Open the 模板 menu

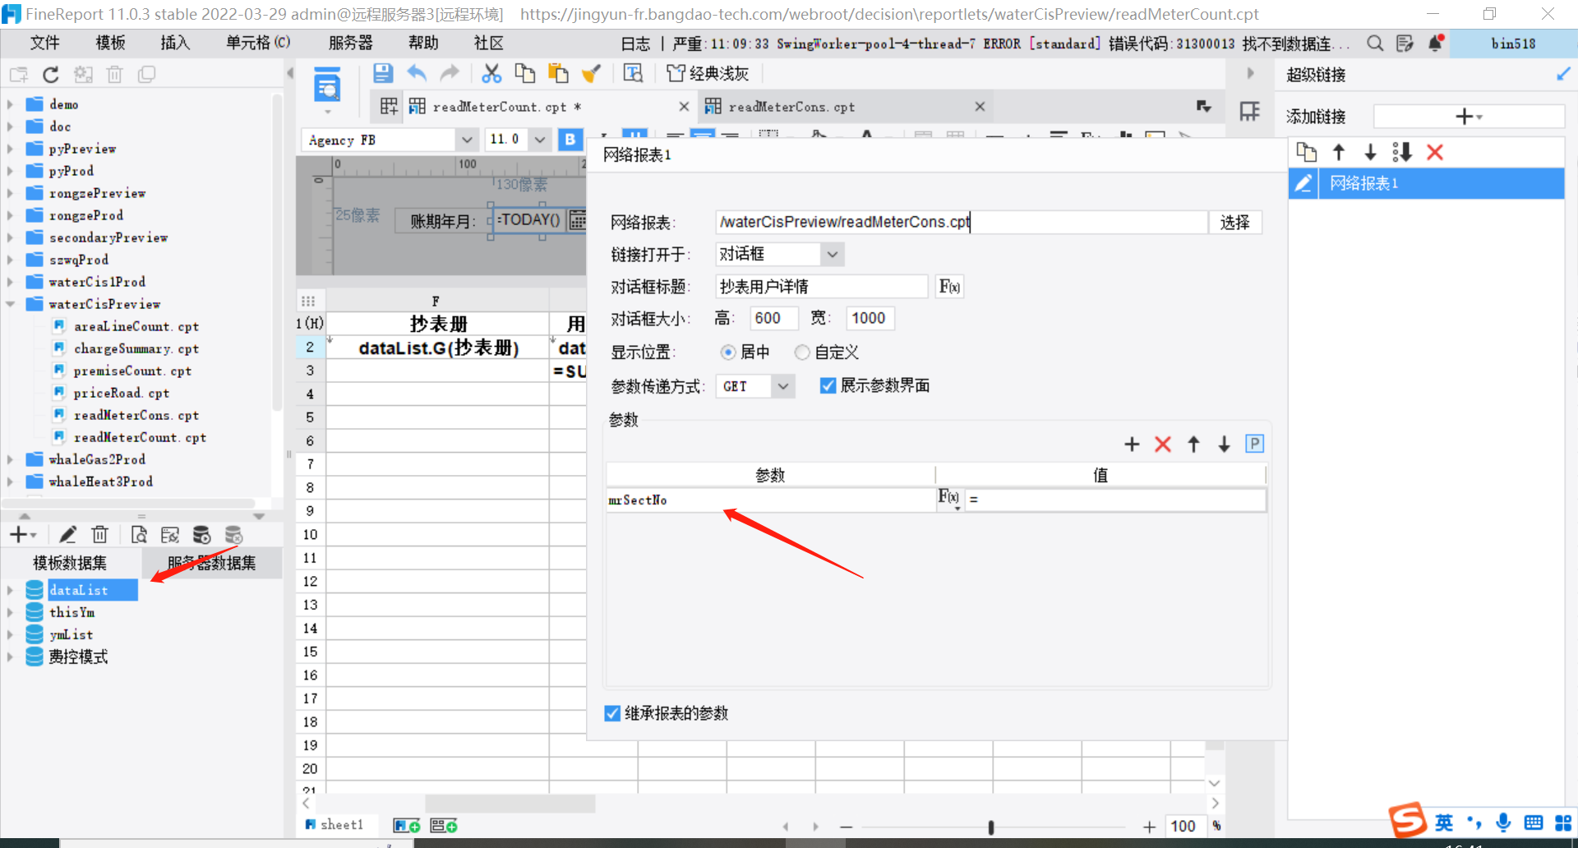110,43
